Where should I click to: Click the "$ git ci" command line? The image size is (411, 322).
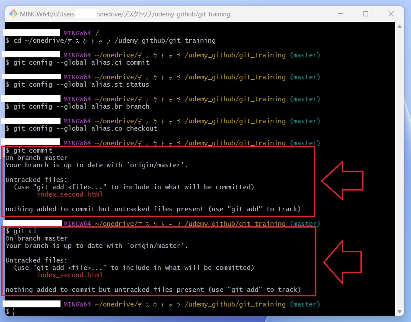coord(21,231)
